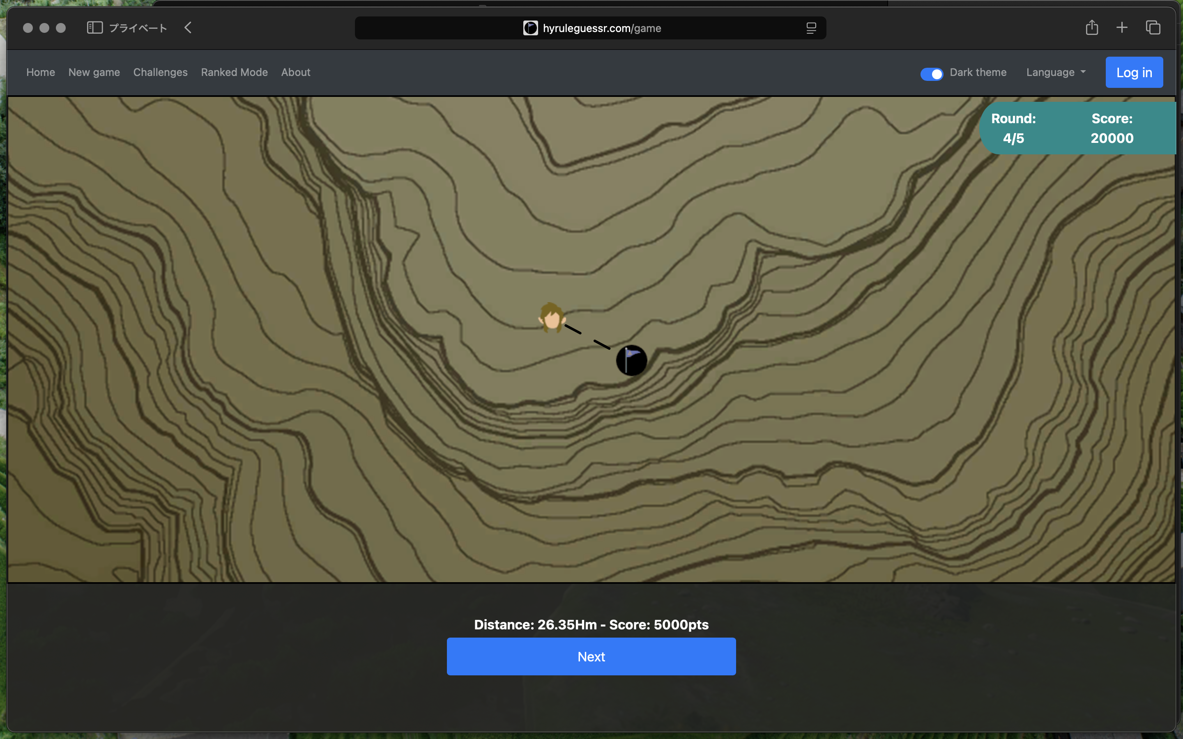This screenshot has width=1183, height=739.
Task: Open the New game menu item
Action: tap(94, 72)
